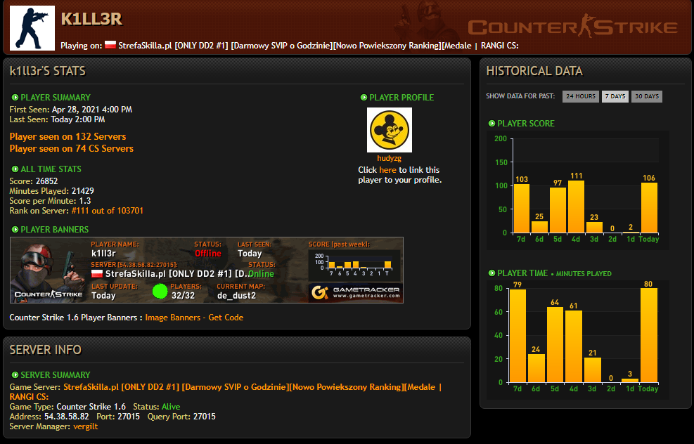This screenshot has height=444, width=694.
Task: Click the First Seen date 'Apr 28, 2021 4:00 PM'
Action: (x=91, y=110)
